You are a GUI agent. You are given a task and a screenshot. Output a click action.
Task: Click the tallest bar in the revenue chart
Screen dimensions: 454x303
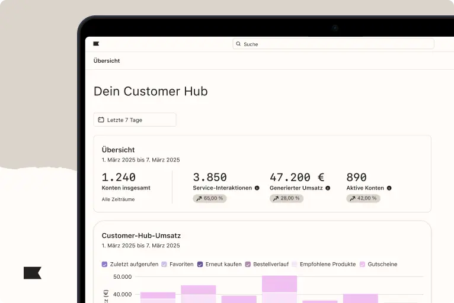click(x=279, y=290)
